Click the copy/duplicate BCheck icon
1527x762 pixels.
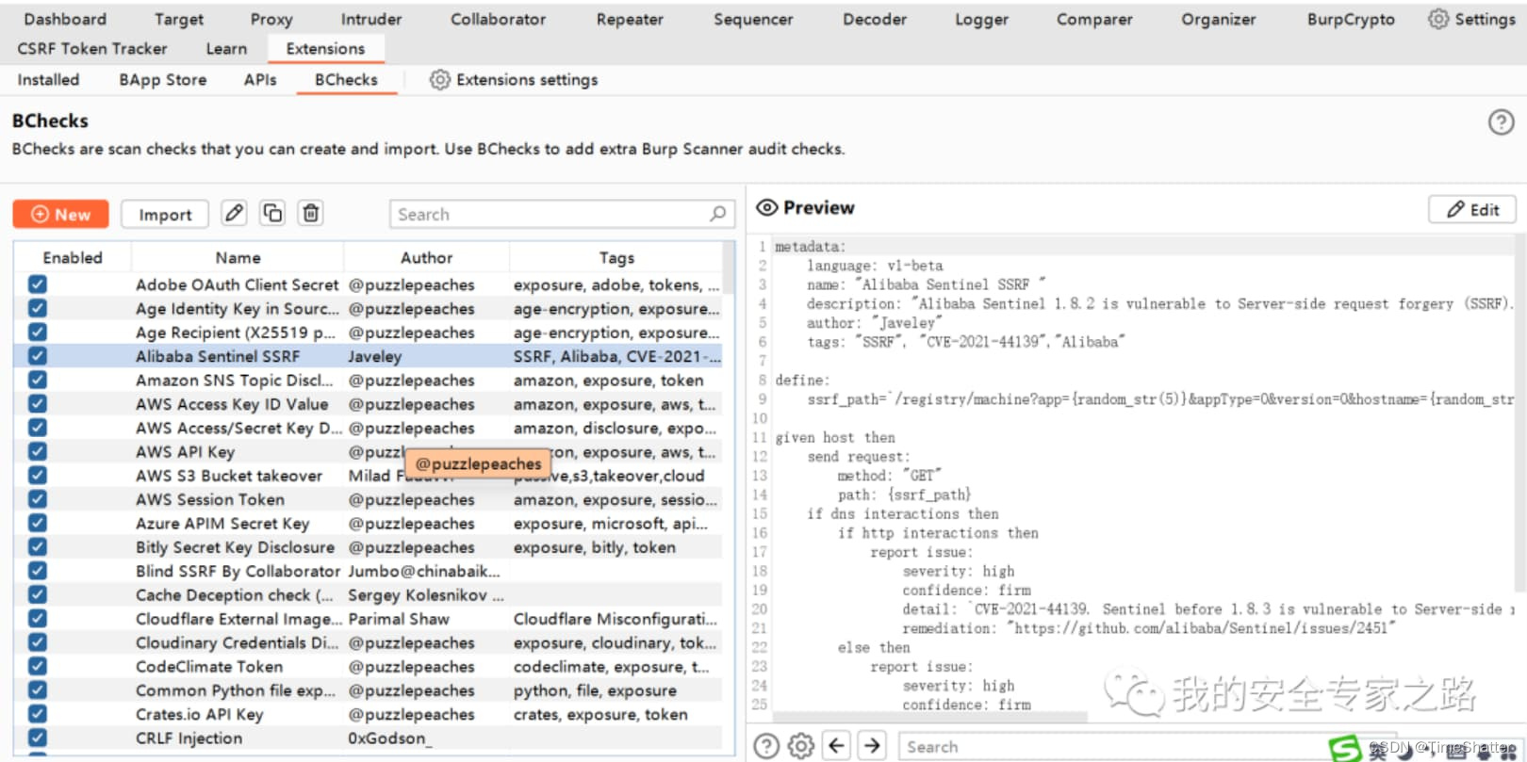(x=272, y=214)
